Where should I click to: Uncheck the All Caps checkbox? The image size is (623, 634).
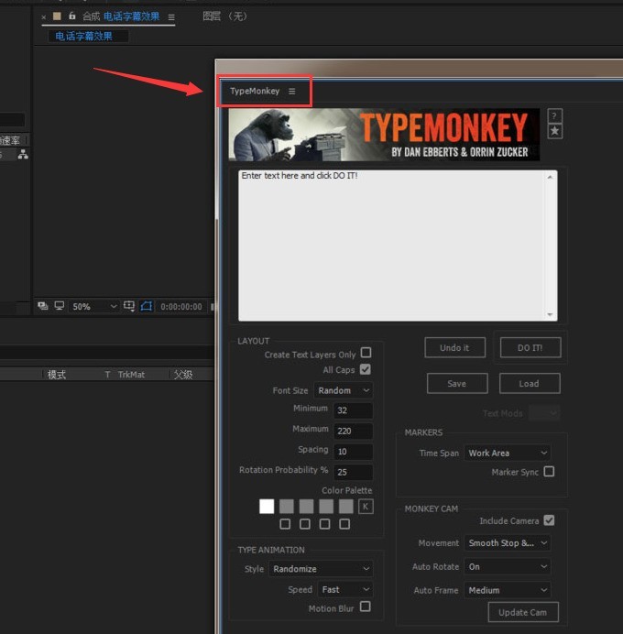(x=365, y=369)
